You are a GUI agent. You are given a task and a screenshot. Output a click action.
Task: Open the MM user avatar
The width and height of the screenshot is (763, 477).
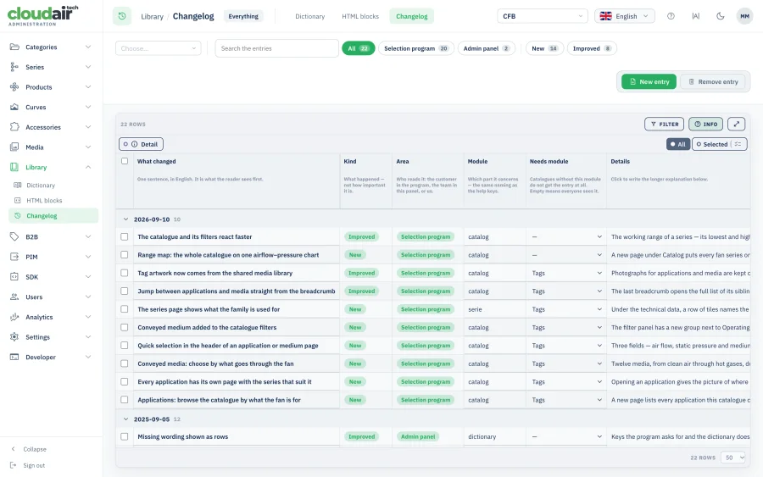[x=744, y=16]
